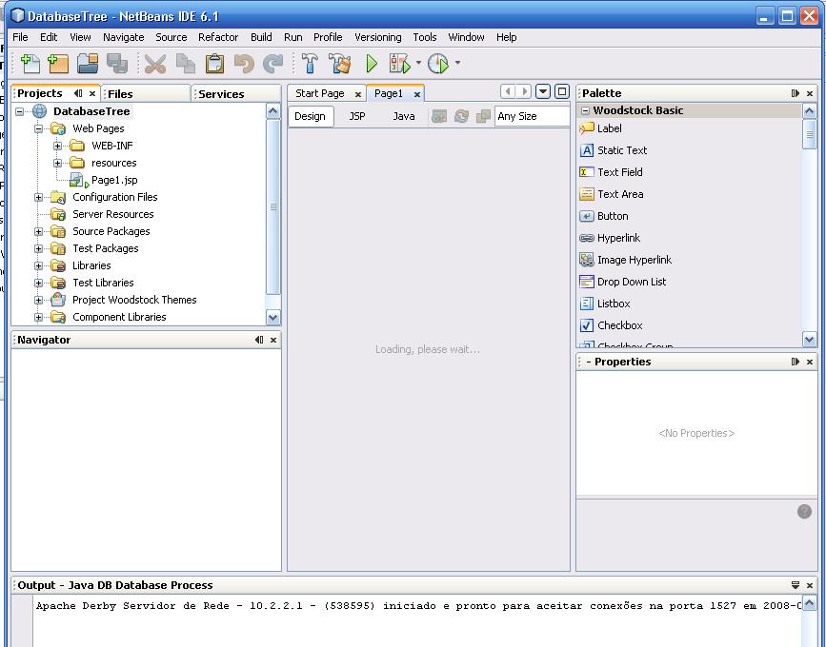Click the New File toolbar icon
The image size is (826, 647).
coord(30,64)
